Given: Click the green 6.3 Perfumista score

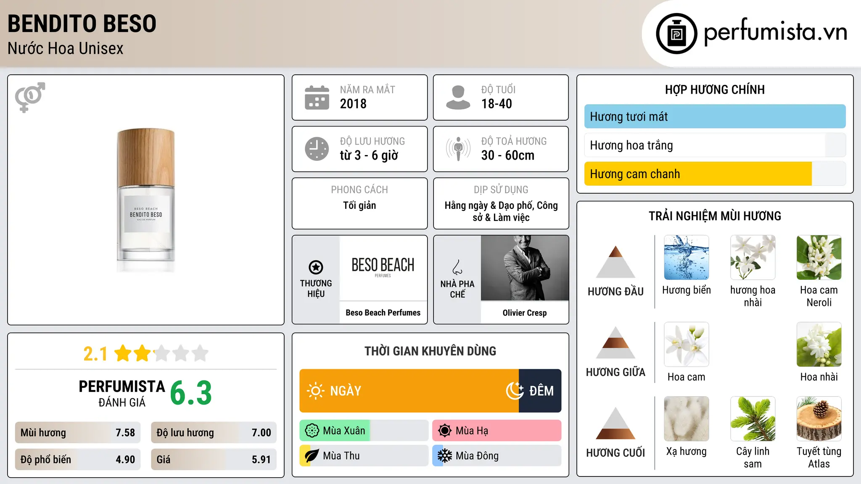Looking at the screenshot, I should pos(191,393).
